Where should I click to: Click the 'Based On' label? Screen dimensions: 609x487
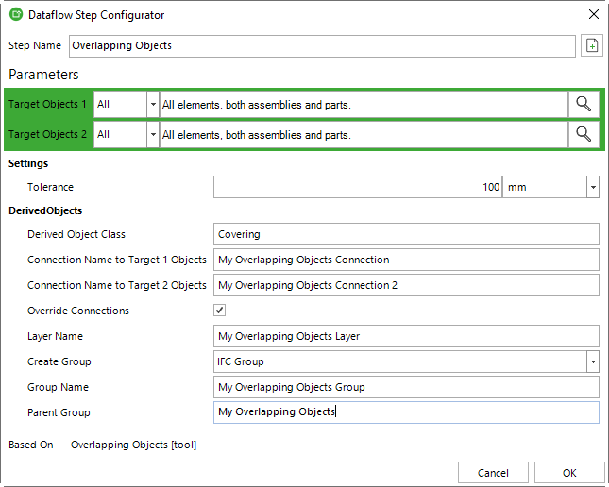tap(30, 445)
